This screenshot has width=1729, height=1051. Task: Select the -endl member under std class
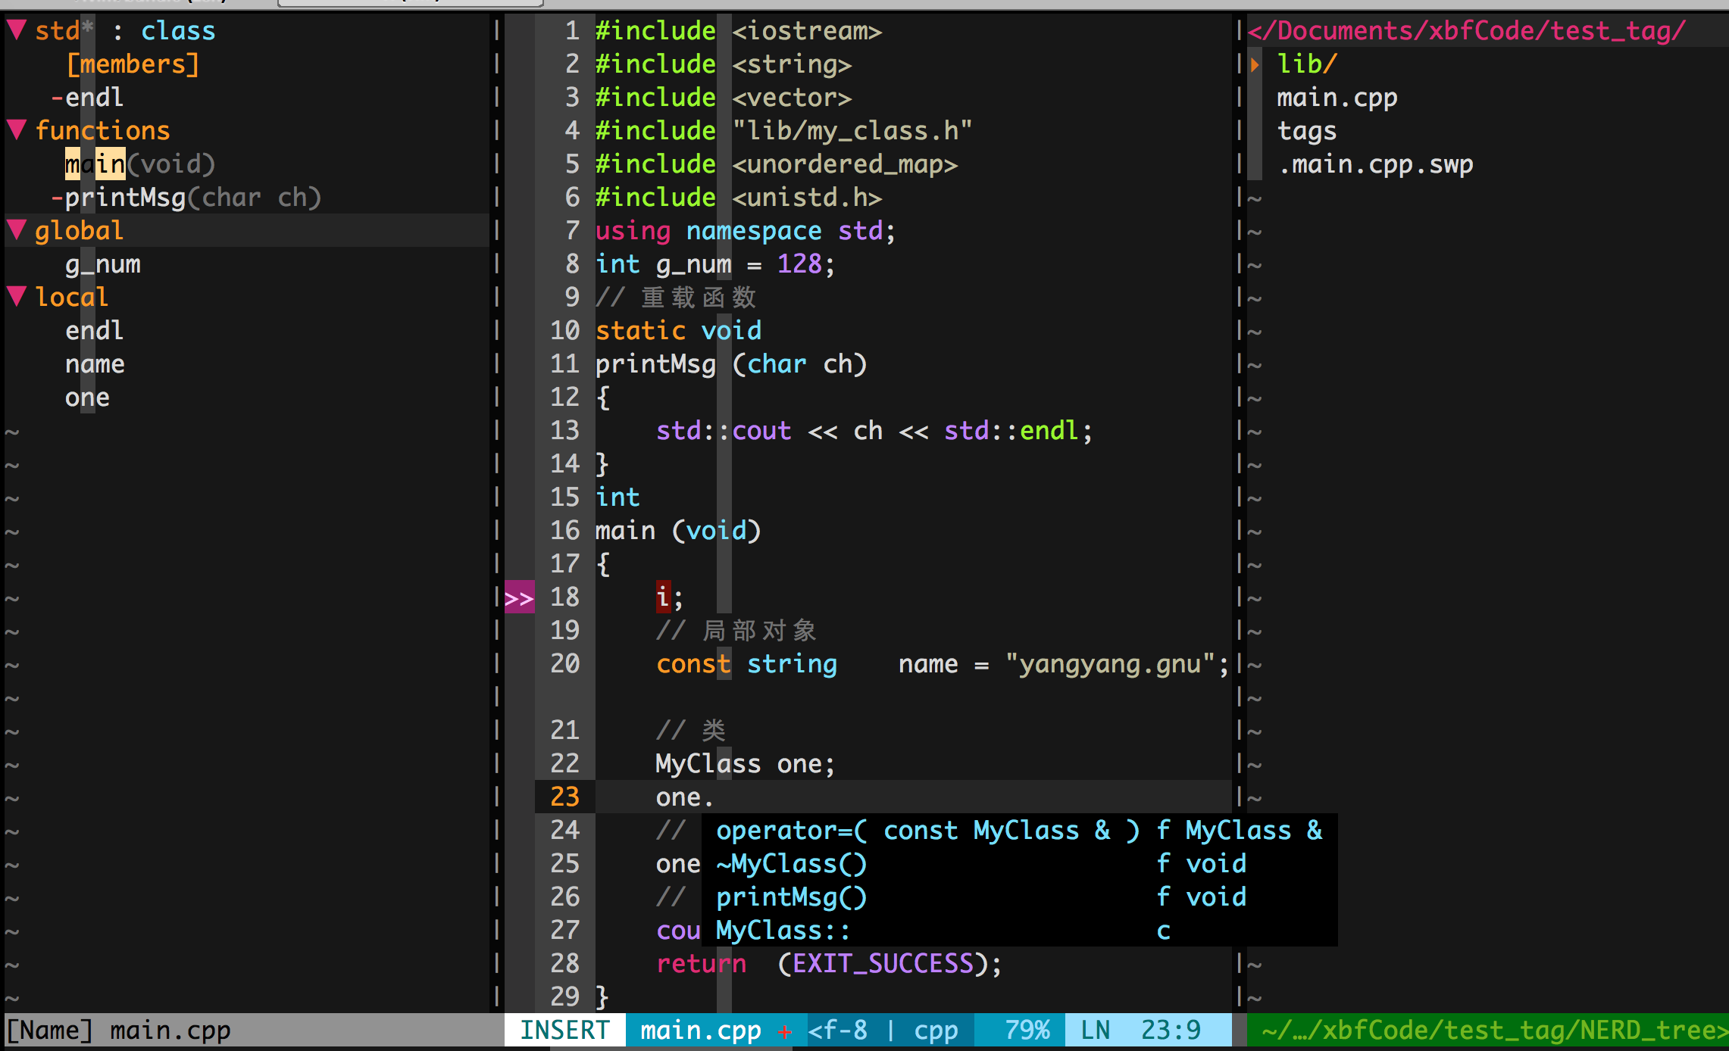pyautogui.click(x=87, y=97)
